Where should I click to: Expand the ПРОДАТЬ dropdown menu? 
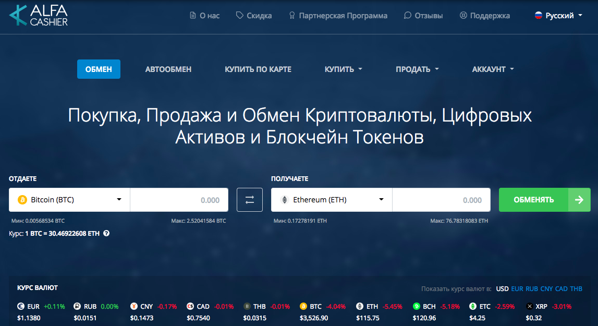[417, 69]
